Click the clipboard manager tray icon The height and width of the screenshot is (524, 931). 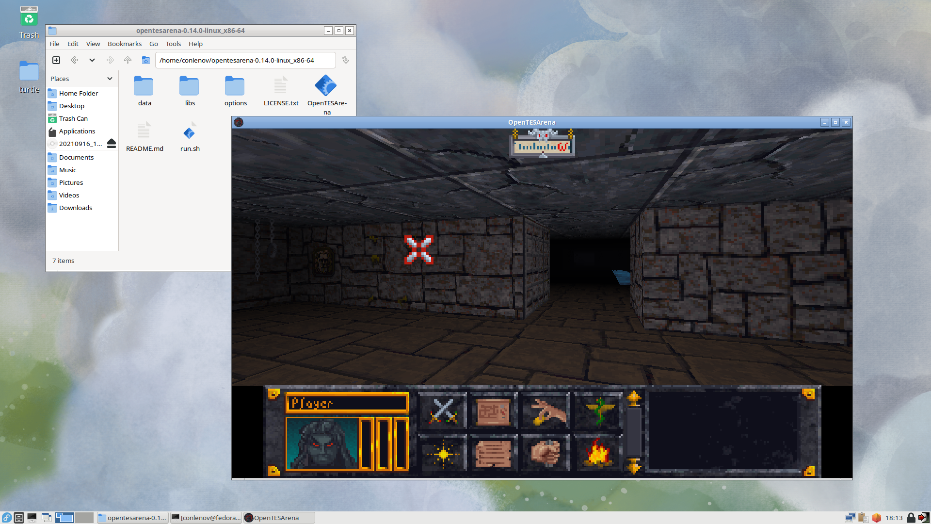pos(863,518)
